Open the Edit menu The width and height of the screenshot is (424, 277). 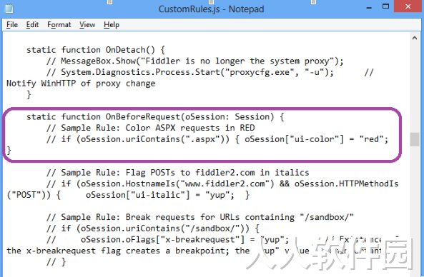[32, 25]
